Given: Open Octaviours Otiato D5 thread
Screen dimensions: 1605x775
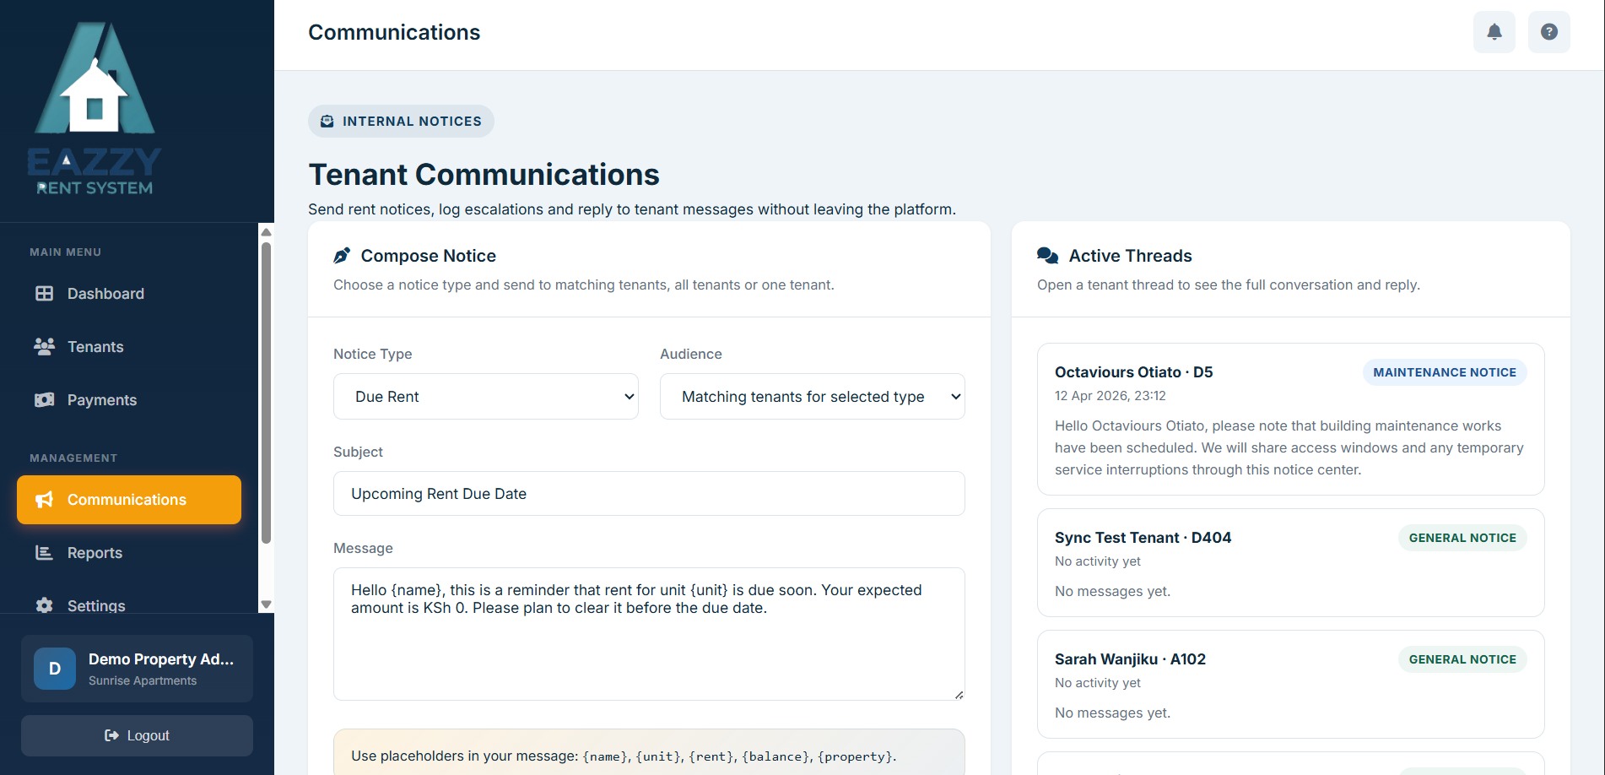Looking at the screenshot, I should 1290,419.
